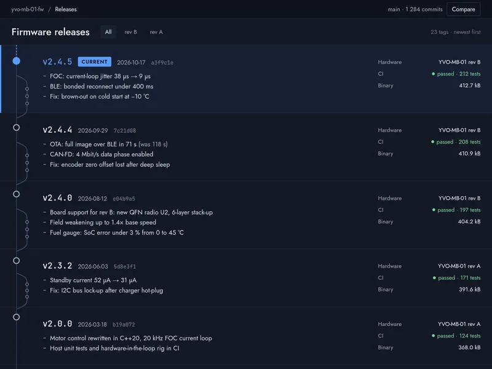
Task: Switch to the rev A filter tab
Action: [x=156, y=32]
